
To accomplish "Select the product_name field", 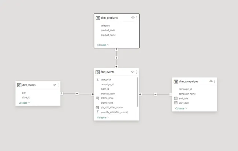I will point(108,35).
